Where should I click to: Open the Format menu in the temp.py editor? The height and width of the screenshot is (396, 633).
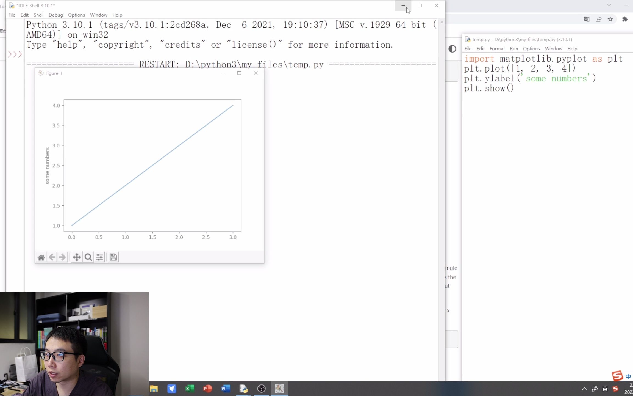point(497,49)
